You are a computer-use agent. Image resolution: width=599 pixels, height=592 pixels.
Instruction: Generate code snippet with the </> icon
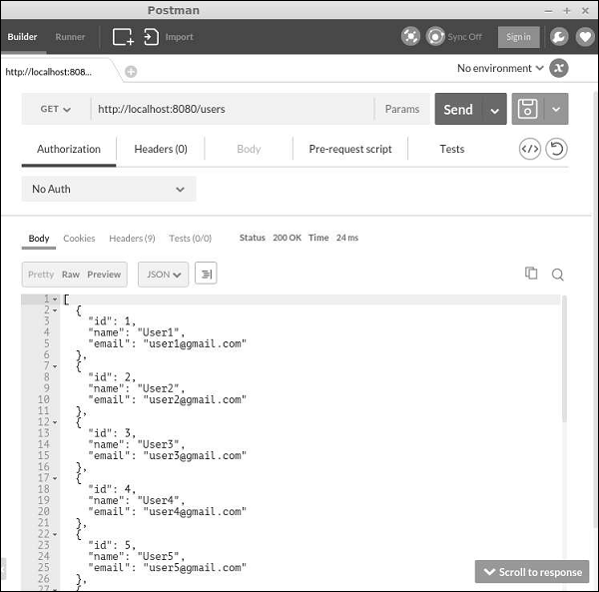(x=530, y=149)
